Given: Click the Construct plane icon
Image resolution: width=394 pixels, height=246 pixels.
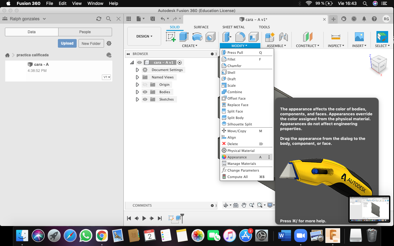Looking at the screenshot, I should click(308, 37).
